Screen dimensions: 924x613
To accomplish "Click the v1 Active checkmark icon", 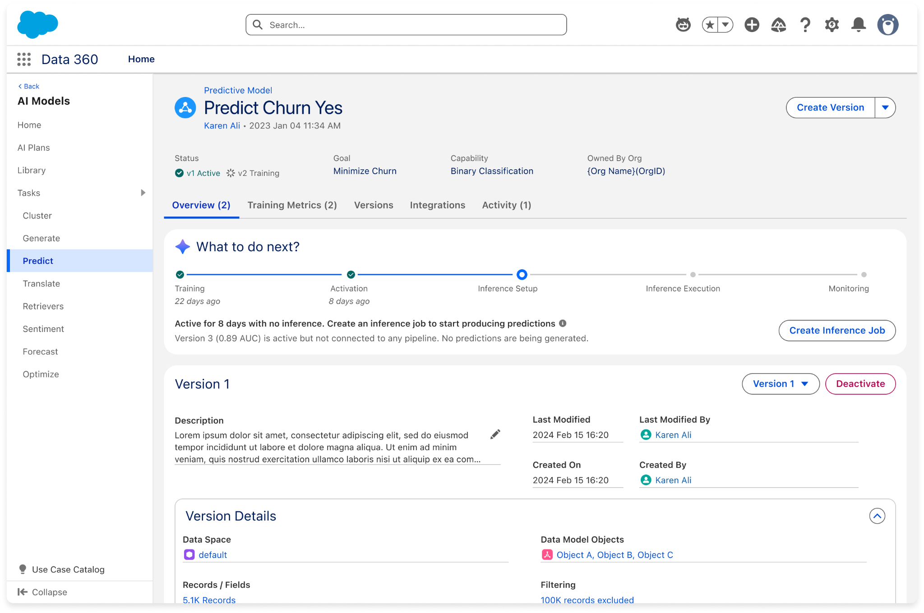I will [x=179, y=173].
